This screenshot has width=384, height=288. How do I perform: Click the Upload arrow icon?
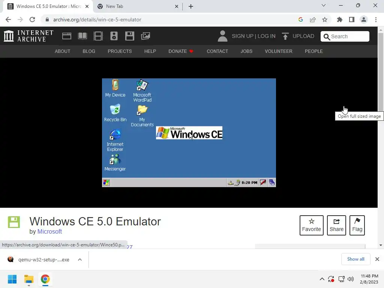click(x=285, y=36)
